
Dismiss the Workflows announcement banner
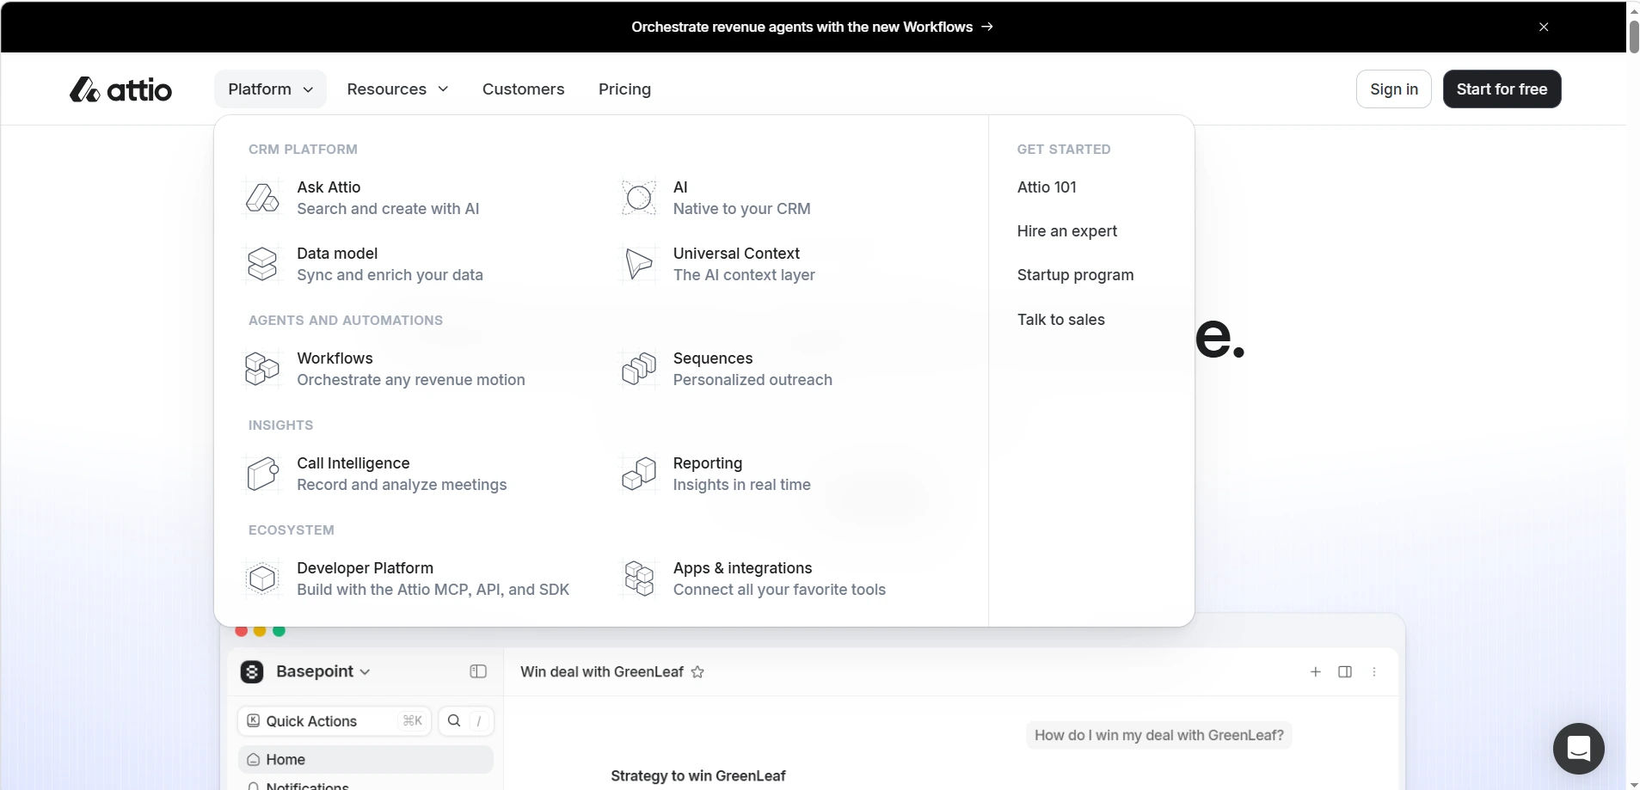[x=1544, y=27]
